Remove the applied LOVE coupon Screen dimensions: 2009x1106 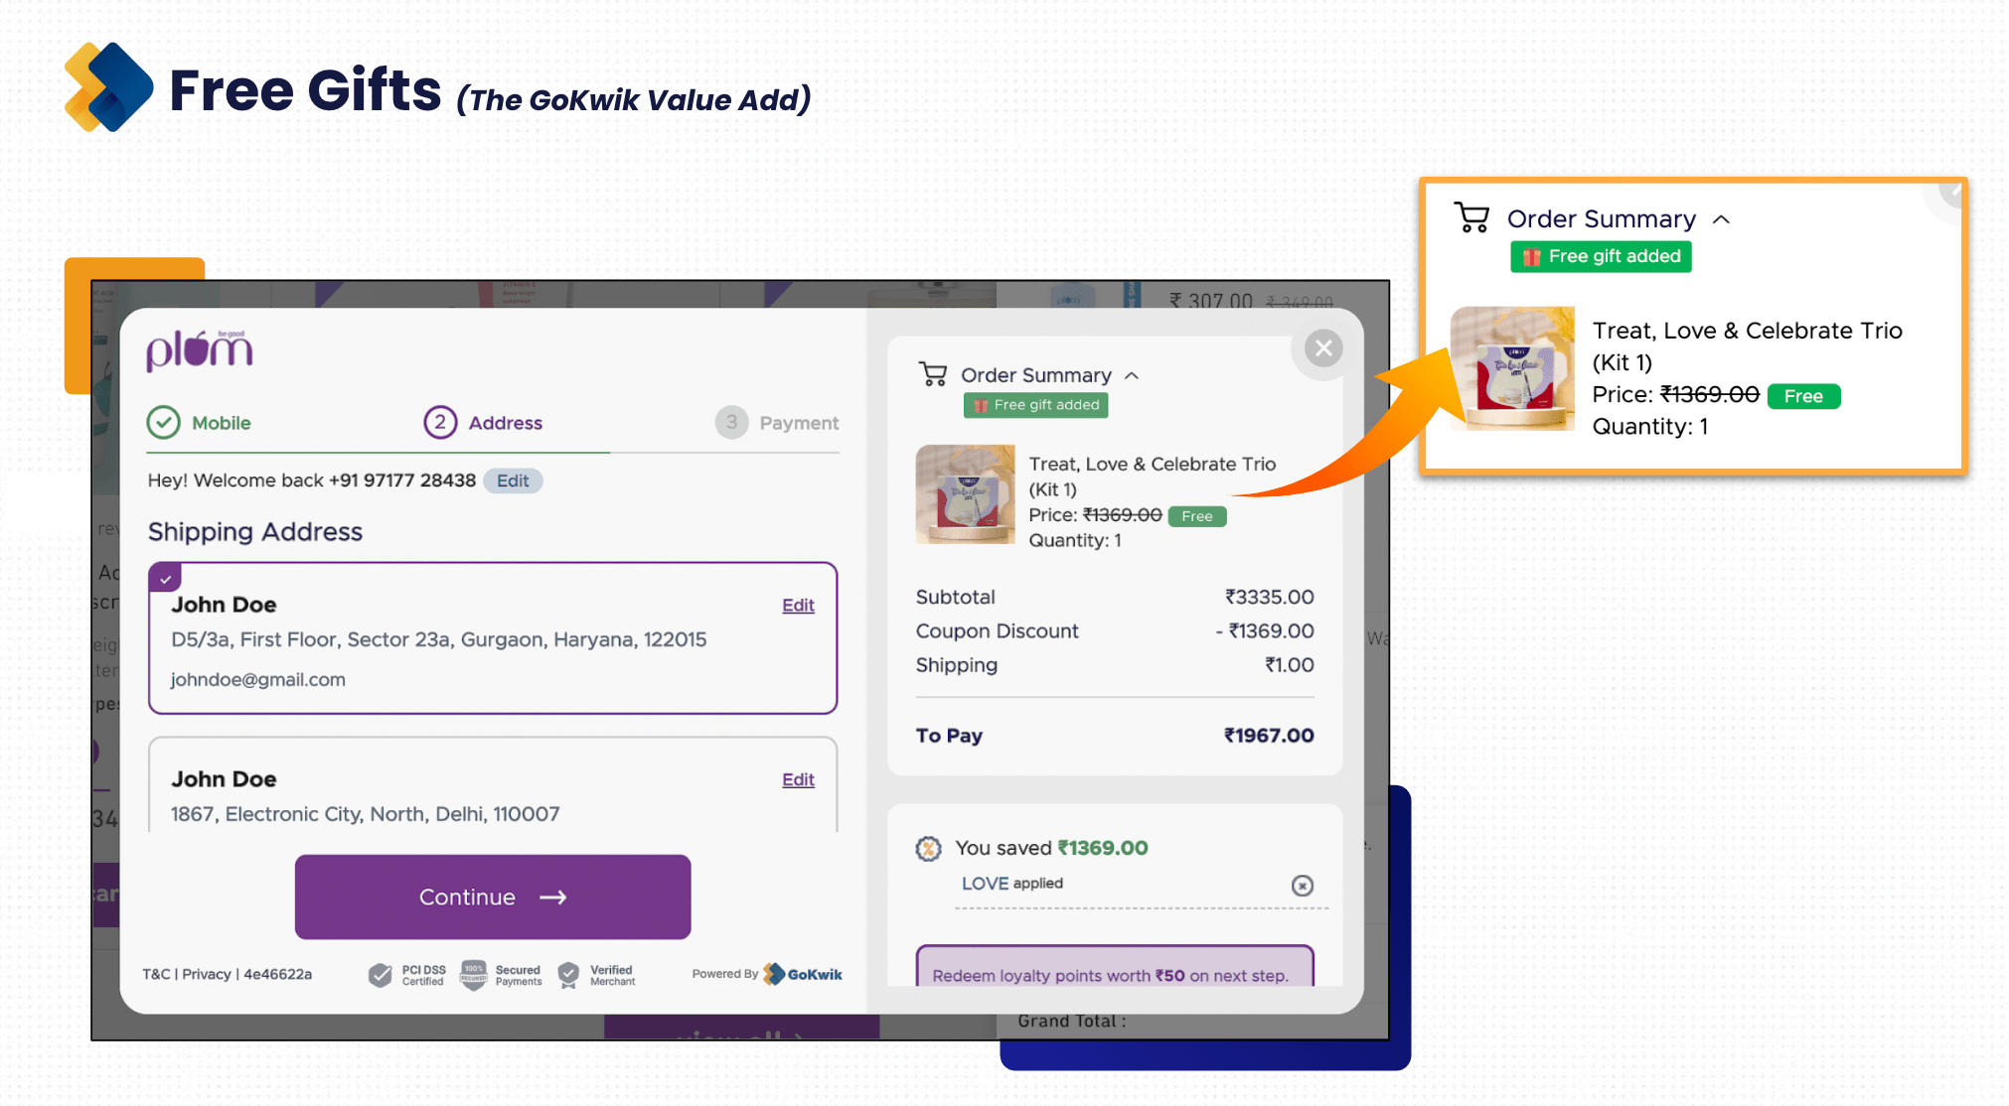coord(1302,886)
